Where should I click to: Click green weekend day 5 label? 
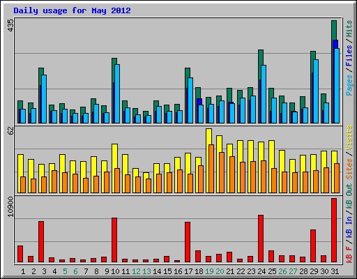[65, 271]
